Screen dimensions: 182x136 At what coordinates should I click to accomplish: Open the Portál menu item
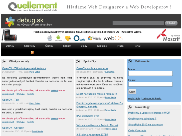[137, 46]
